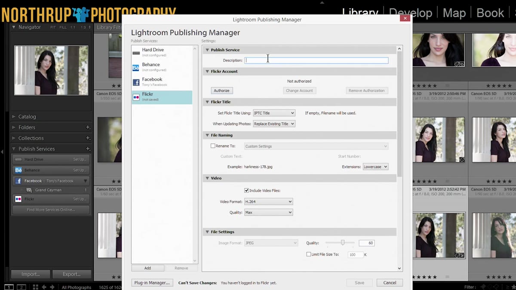
Task: Open Plug-in Manager
Action: coord(152,283)
